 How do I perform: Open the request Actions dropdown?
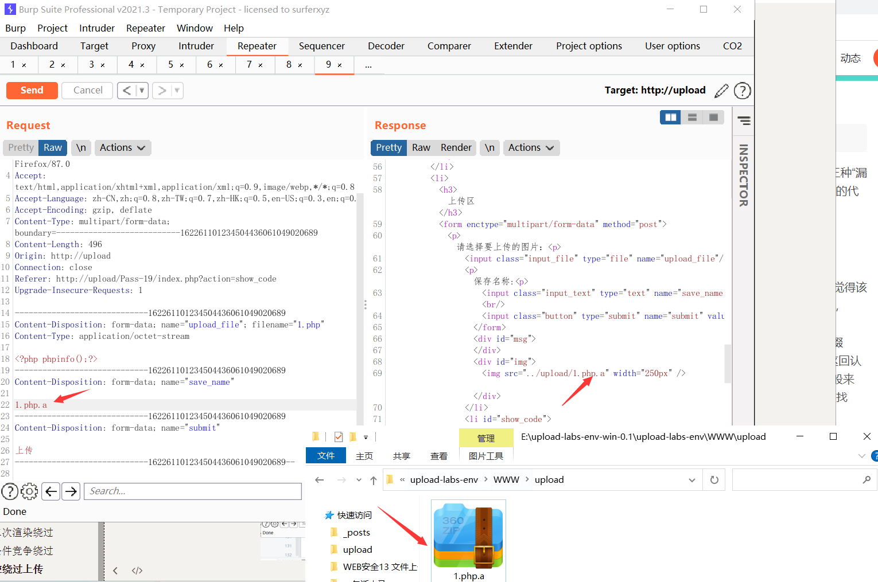click(x=122, y=147)
